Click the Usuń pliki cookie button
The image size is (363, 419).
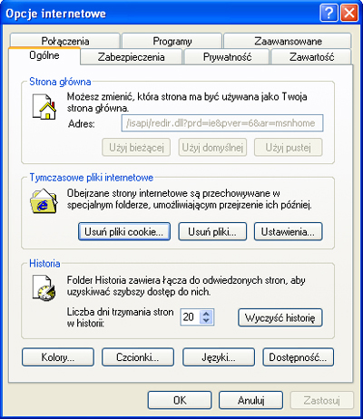point(124,232)
